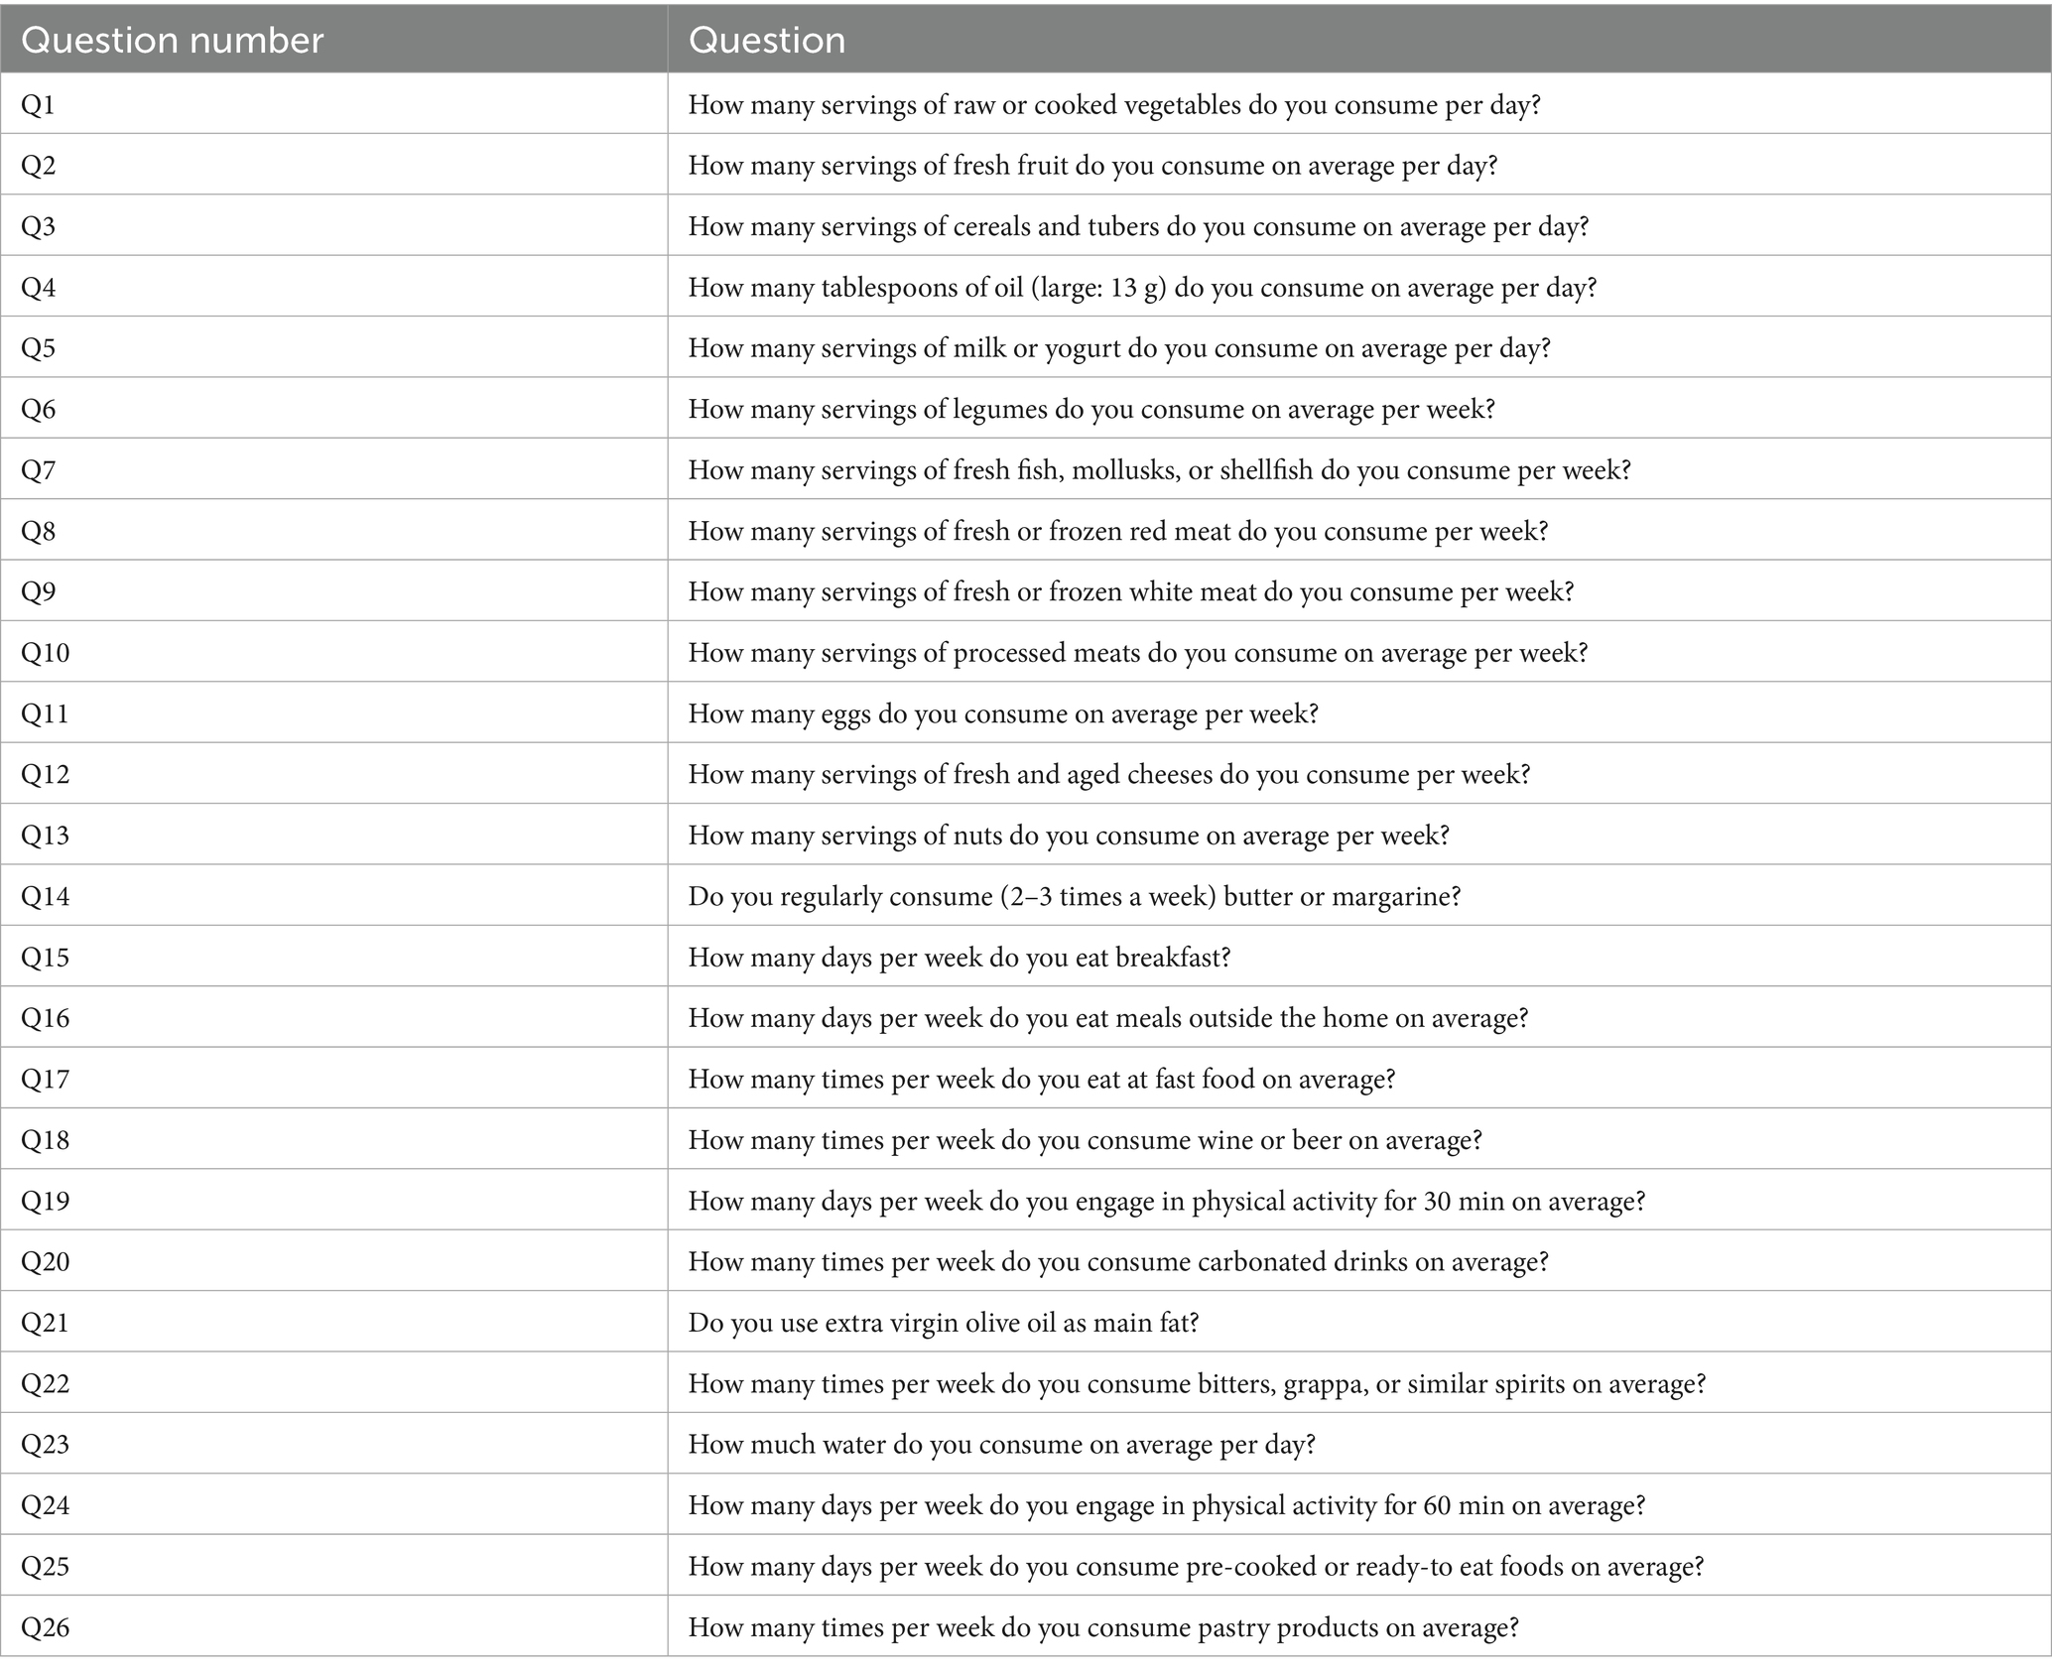Click the "Question" column header

767,40
